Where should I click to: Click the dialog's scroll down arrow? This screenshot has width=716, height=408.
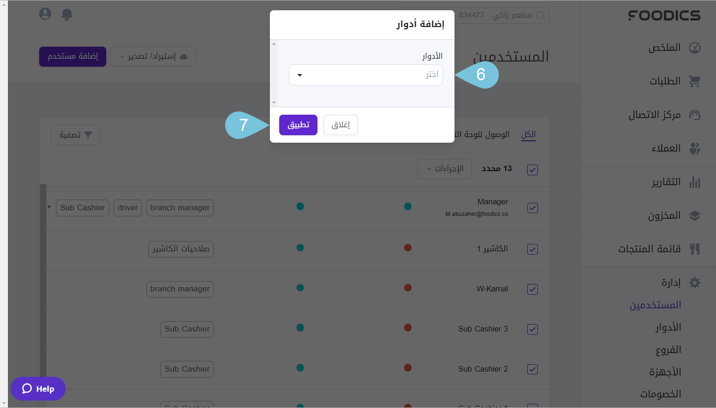(x=274, y=103)
